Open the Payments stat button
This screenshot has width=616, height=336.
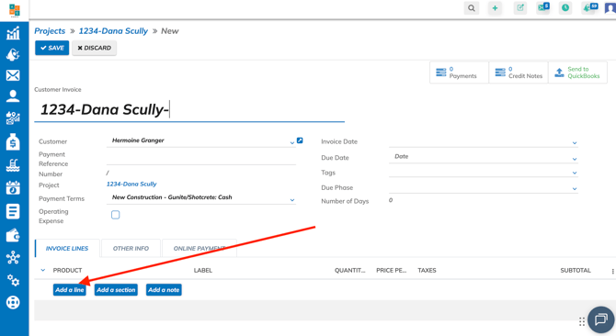click(459, 73)
